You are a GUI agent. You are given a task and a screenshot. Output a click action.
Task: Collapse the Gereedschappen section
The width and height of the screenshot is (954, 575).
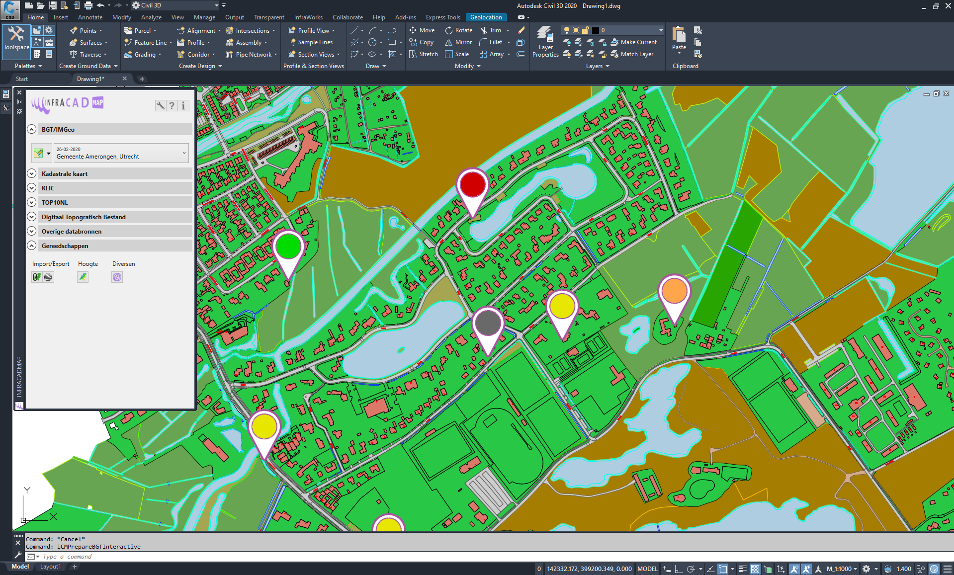click(x=32, y=246)
